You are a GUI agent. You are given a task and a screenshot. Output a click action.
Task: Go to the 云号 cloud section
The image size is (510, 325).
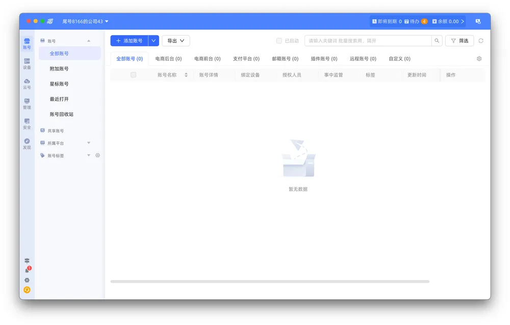[27, 84]
